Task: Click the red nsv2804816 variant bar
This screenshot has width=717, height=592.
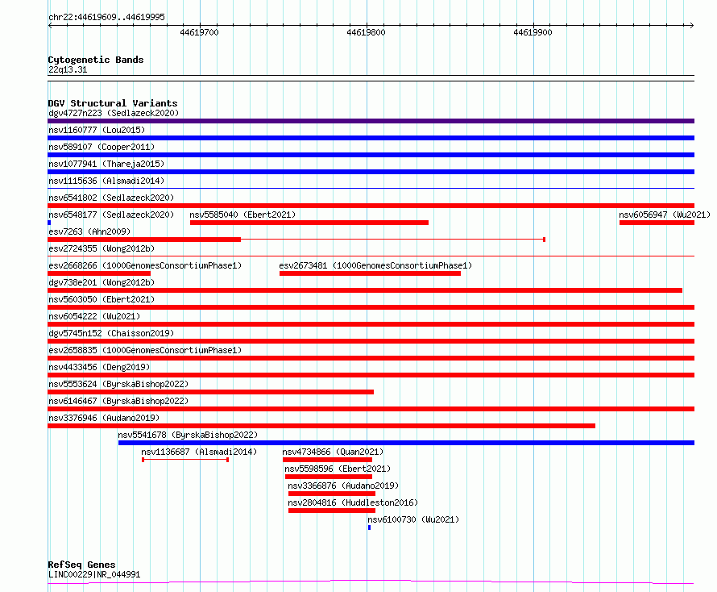Action: (x=332, y=511)
